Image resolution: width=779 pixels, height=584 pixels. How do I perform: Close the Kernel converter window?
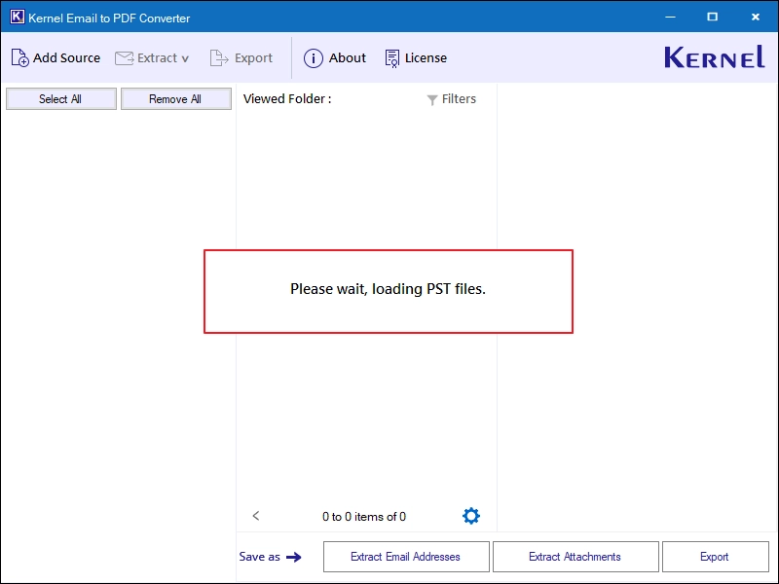[756, 17]
